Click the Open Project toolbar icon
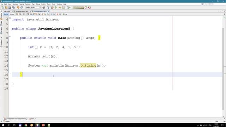This screenshot has width=226, height=127. (x=10, y=7)
